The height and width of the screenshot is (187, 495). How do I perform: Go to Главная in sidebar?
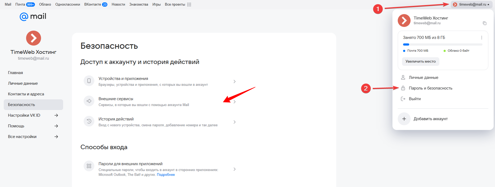click(x=33, y=73)
